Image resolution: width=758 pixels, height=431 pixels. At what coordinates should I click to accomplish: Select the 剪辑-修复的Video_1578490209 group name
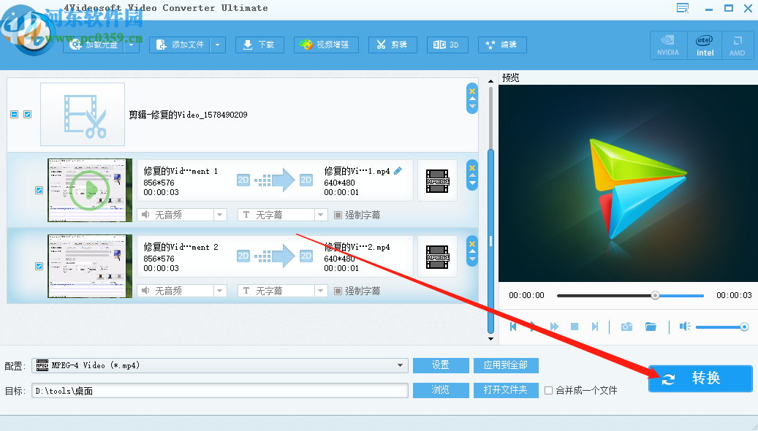pyautogui.click(x=188, y=115)
